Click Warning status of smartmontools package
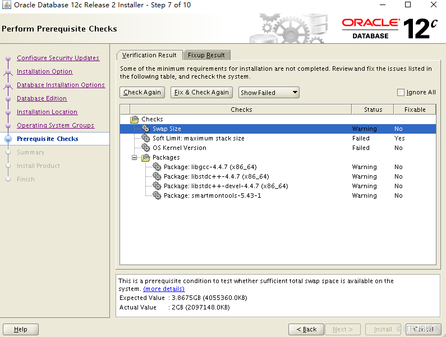This screenshot has height=337, width=446. 364,195
